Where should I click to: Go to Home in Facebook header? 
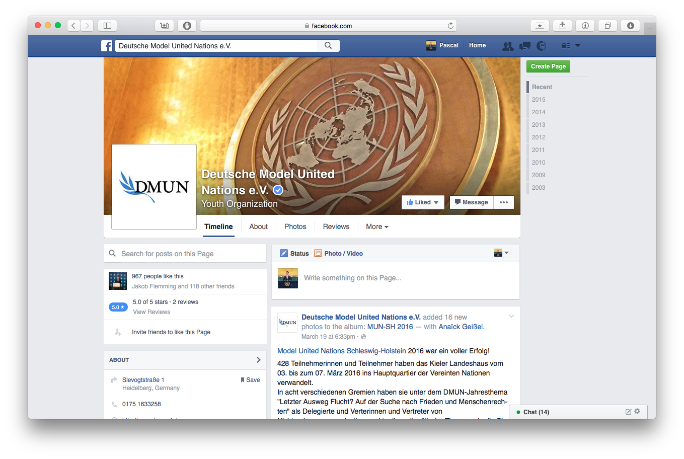(477, 45)
